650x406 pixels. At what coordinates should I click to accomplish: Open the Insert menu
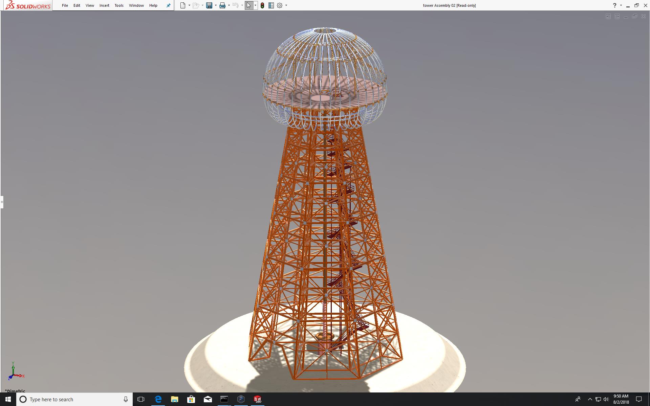pos(104,5)
